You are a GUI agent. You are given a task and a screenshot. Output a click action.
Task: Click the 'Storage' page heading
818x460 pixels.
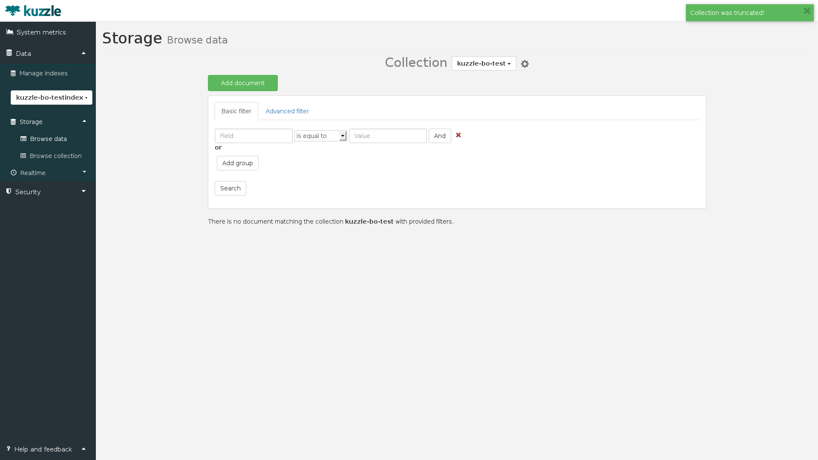point(132,38)
